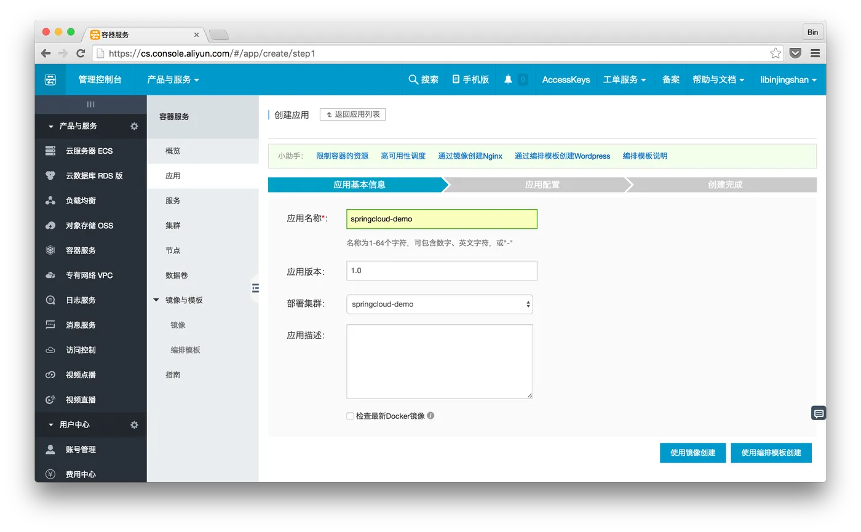Focus the 应用名称 input field
The height and width of the screenshot is (532, 861).
point(442,219)
